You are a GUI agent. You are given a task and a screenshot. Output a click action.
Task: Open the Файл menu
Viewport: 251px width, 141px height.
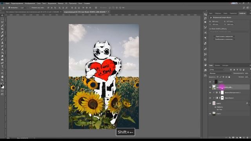7,4
